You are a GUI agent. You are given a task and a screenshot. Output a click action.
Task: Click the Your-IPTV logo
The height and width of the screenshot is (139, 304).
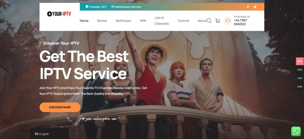coord(59,14)
